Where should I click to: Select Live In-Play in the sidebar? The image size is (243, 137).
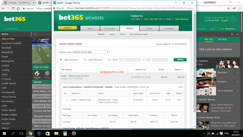coord(8,39)
